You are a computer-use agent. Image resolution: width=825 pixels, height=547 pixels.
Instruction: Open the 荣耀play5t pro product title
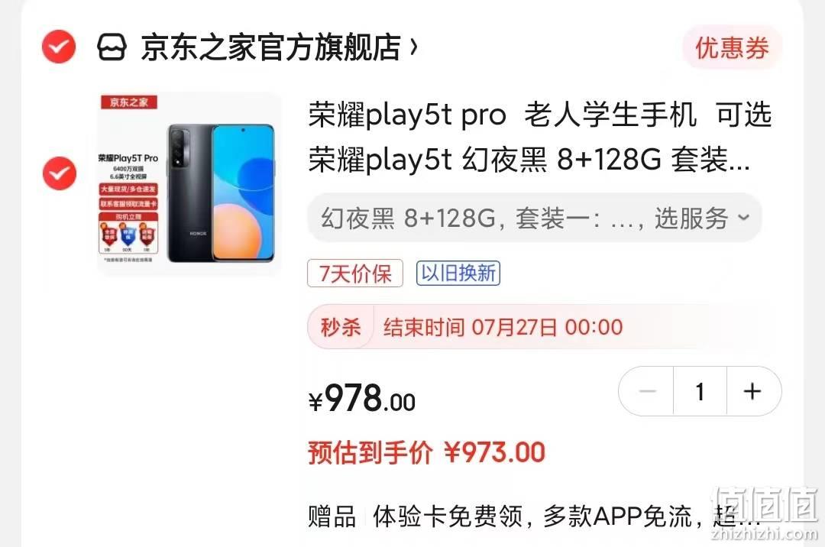539,138
